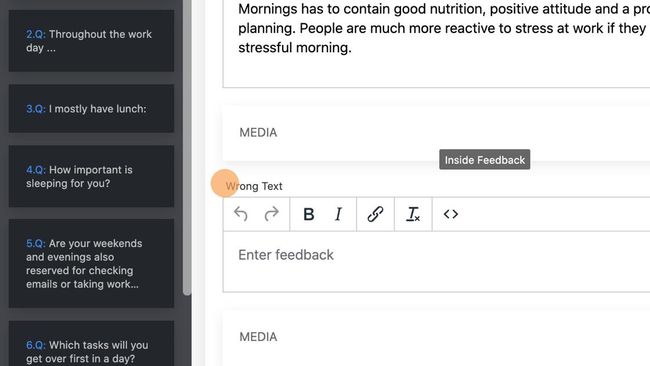Click the redo arrow icon
The height and width of the screenshot is (366, 650).
coord(271,214)
